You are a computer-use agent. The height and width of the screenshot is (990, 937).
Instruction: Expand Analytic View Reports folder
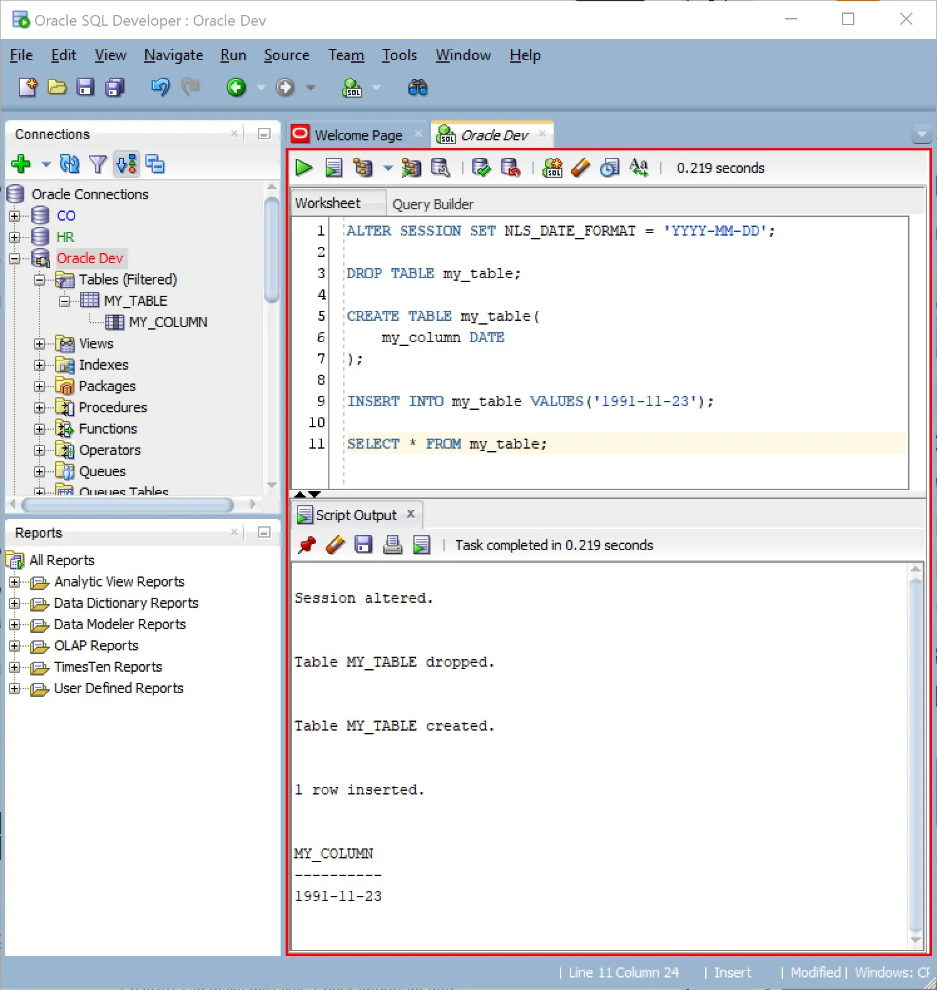pos(14,581)
